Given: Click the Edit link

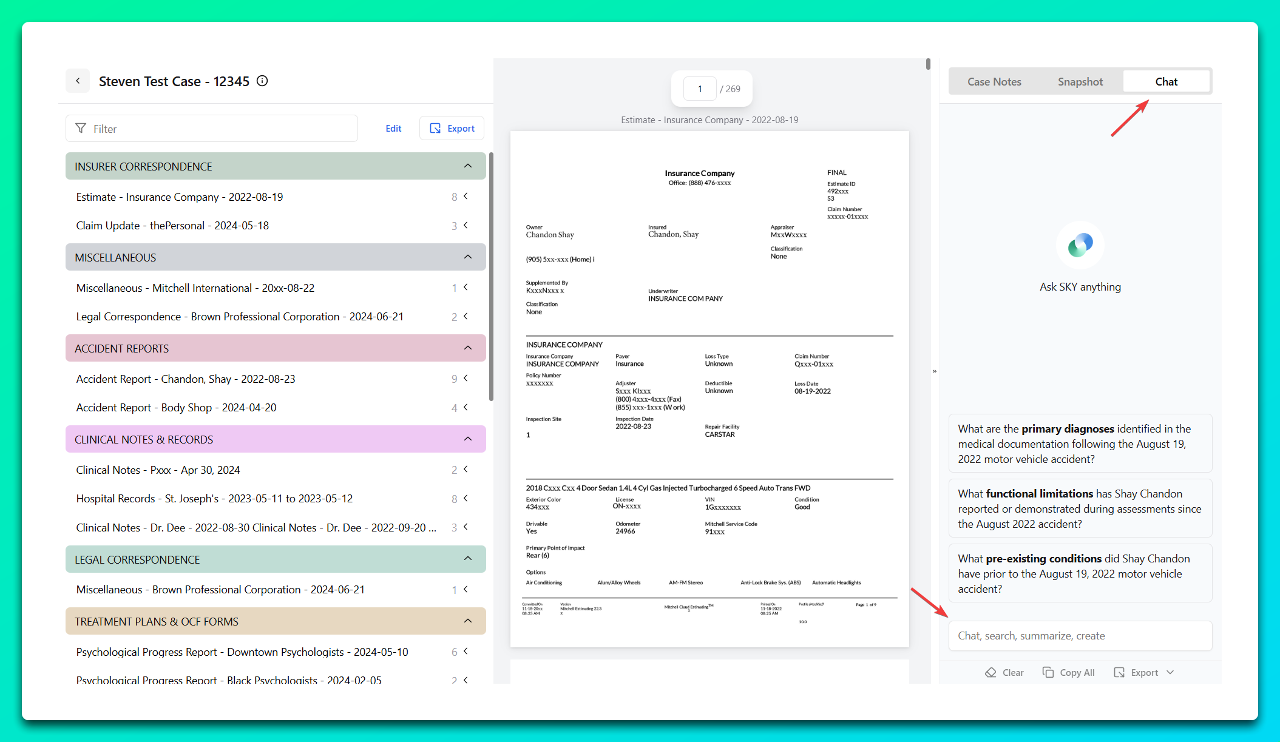Looking at the screenshot, I should pos(393,128).
